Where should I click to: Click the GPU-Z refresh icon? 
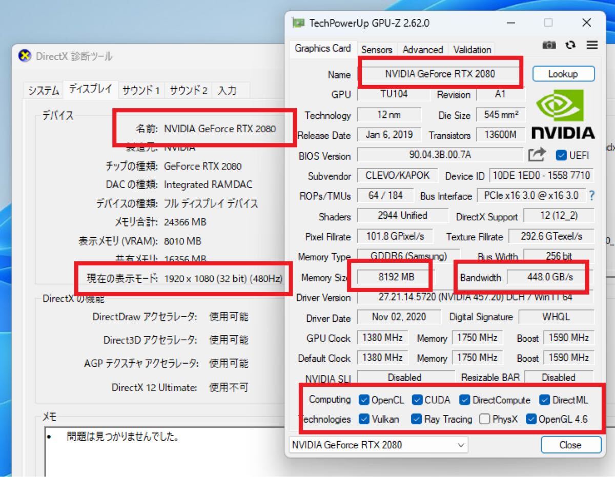coord(570,46)
